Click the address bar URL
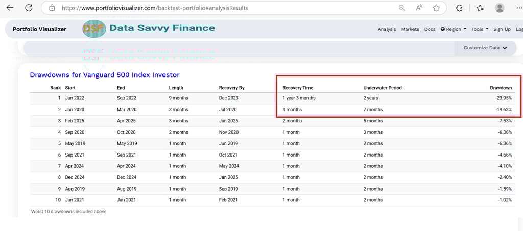The width and height of the screenshot is (523, 231). (155, 8)
